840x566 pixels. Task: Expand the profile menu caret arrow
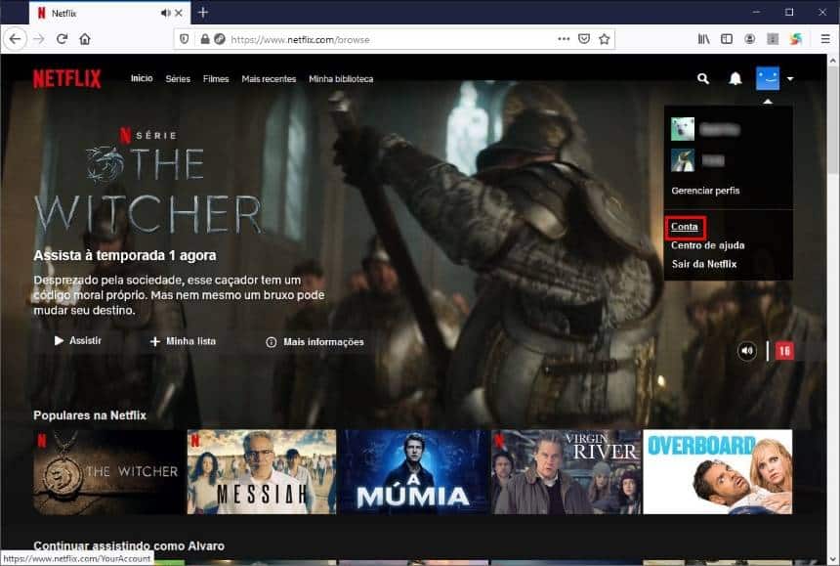(790, 79)
